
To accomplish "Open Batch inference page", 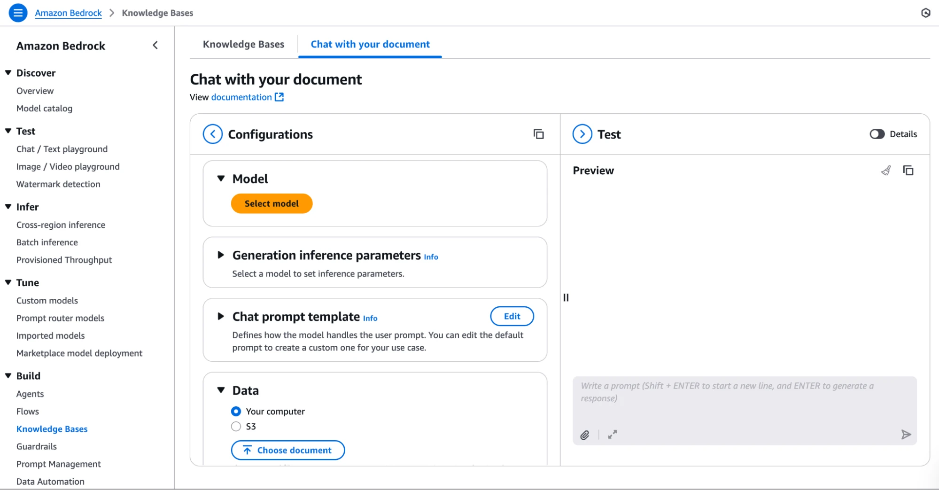I will pyautogui.click(x=47, y=242).
